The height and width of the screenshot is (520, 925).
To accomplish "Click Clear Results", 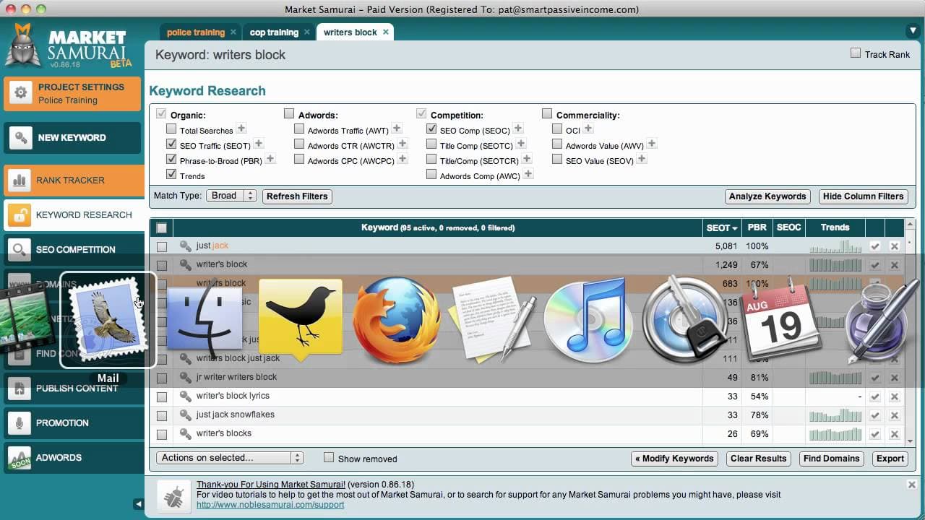I will point(758,458).
